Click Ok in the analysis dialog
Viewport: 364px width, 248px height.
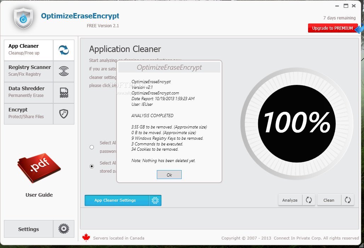pos(169,175)
